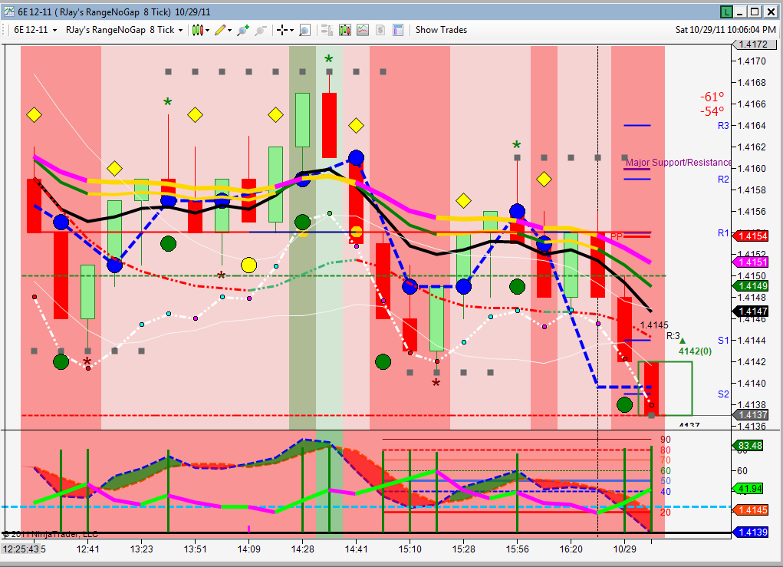Viewport: 783px width, 567px height.
Task: Click the 12:41 time axis label
Action: (x=88, y=549)
